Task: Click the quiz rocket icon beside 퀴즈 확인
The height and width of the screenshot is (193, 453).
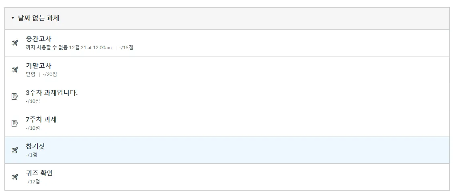Action: [15, 177]
